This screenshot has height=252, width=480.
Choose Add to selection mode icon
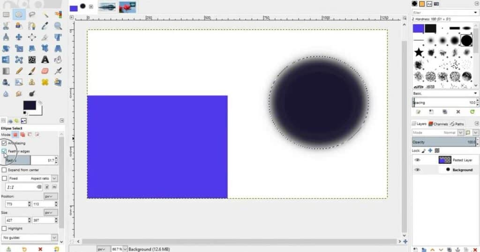tap(22, 134)
